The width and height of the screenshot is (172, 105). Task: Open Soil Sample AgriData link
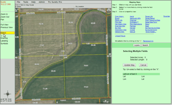(x=152, y=28)
